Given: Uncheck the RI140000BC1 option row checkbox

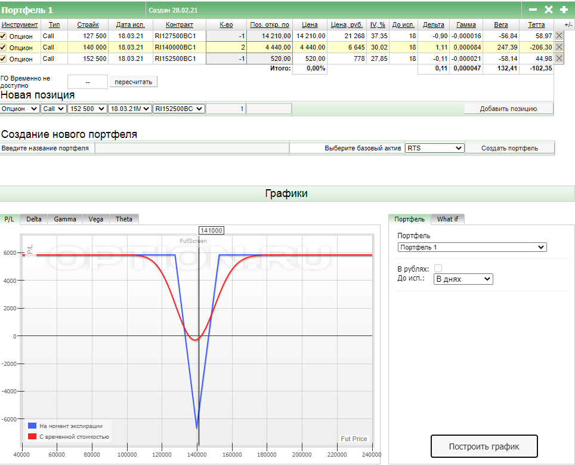Looking at the screenshot, I should point(4,47).
